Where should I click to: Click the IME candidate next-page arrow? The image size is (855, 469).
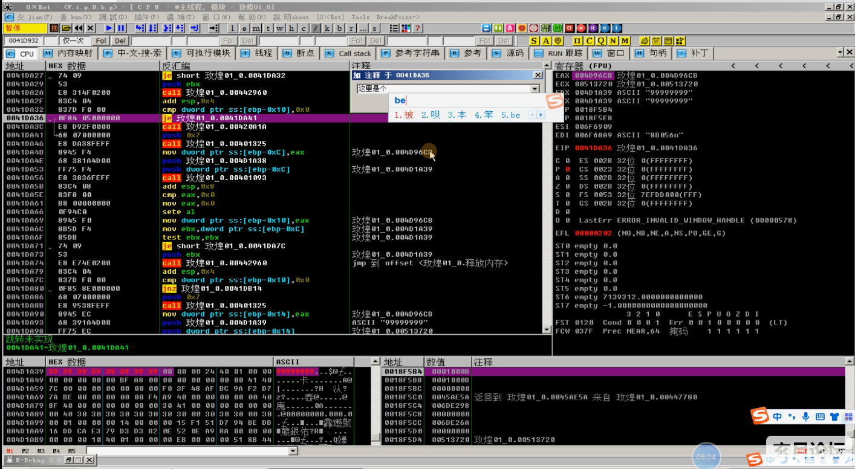541,115
